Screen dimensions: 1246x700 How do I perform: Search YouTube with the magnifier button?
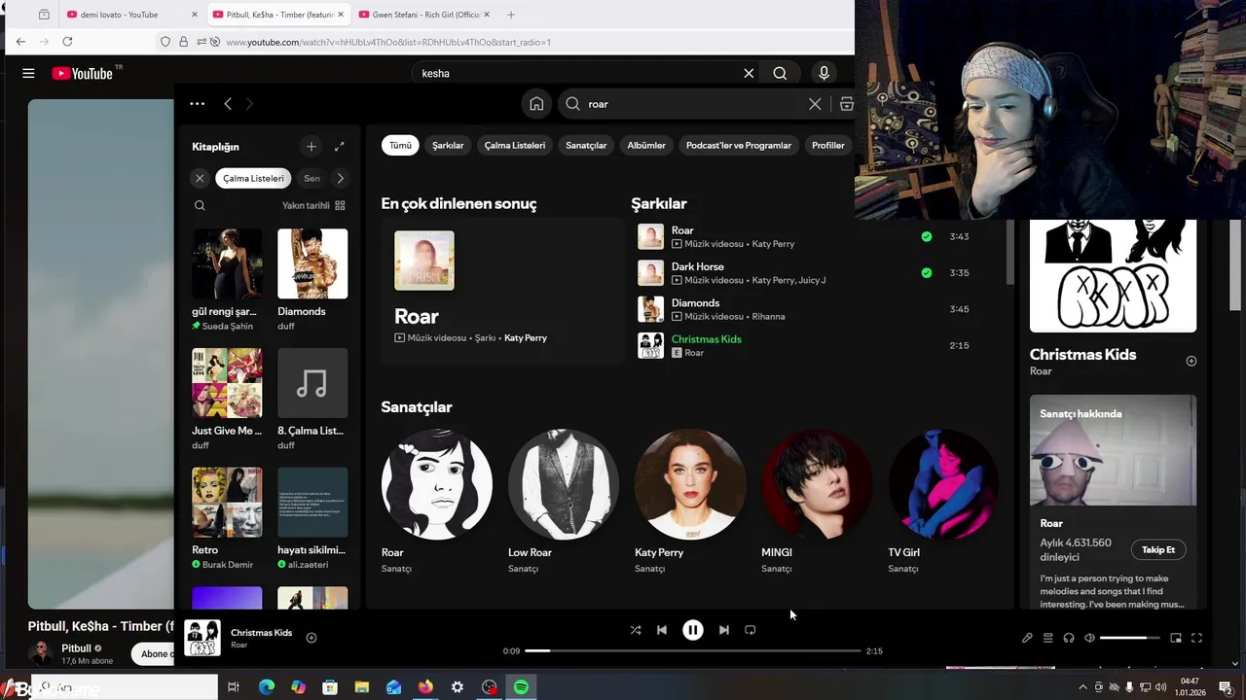tap(780, 73)
